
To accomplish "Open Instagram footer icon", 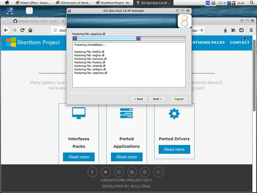I will tap(119, 172).
